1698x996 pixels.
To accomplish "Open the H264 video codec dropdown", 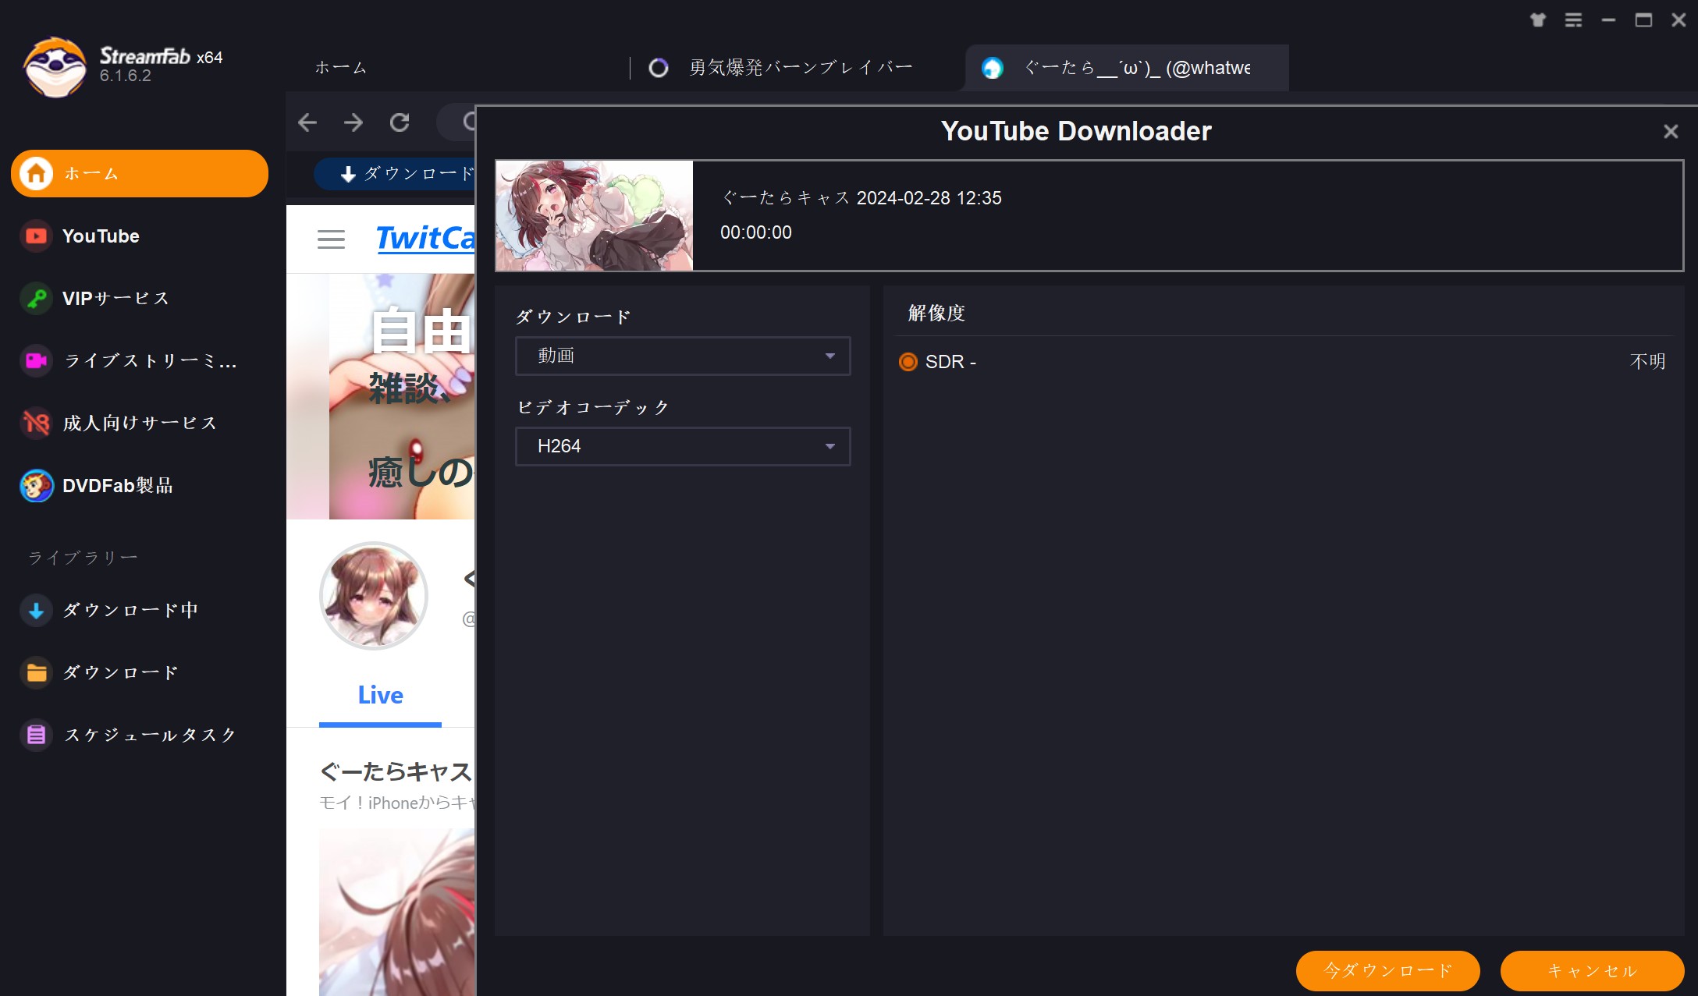I will [x=683, y=446].
